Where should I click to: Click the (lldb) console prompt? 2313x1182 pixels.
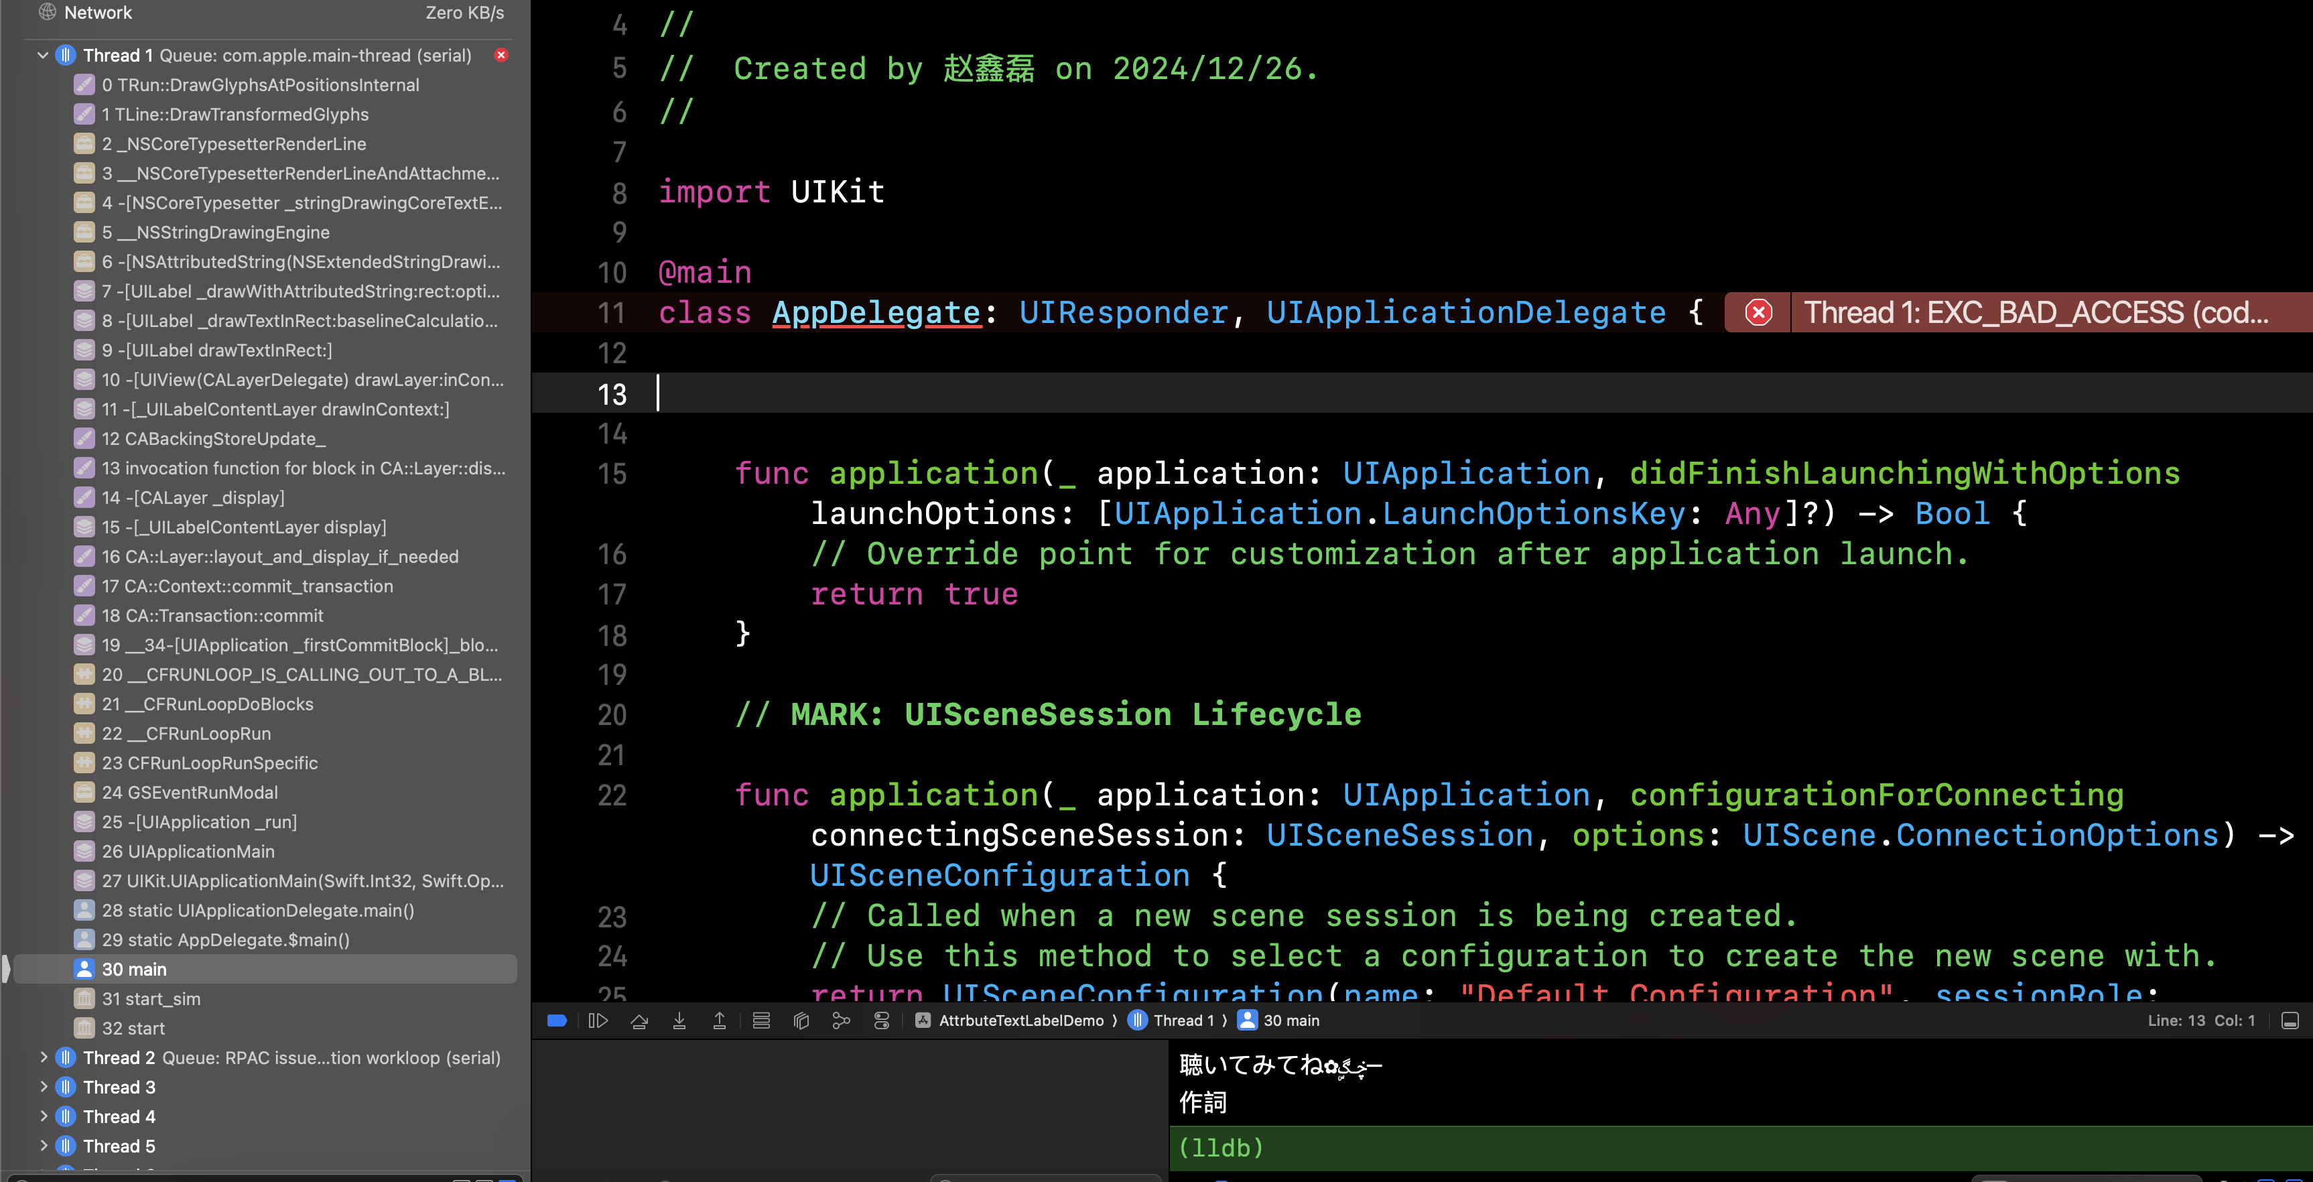pyautogui.click(x=1220, y=1148)
